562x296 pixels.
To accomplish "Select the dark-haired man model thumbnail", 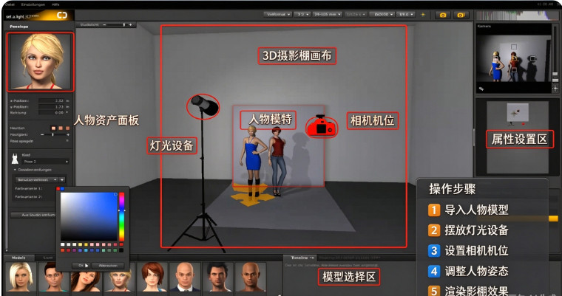I will coord(218,277).
